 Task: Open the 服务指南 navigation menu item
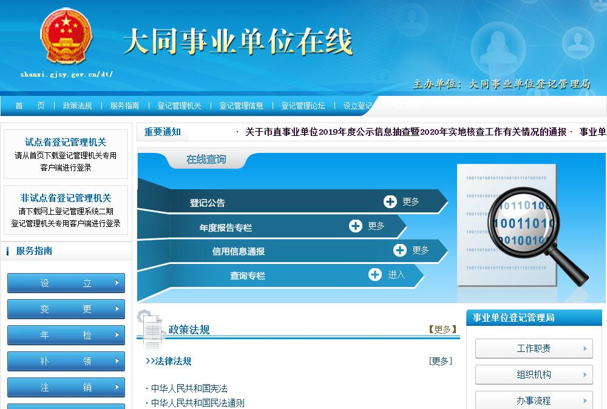point(124,106)
